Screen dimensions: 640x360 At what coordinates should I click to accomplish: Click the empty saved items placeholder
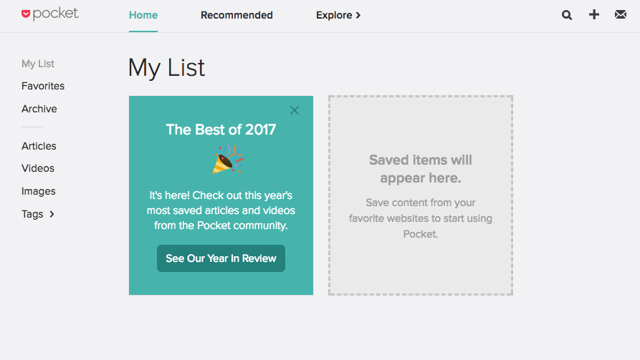coord(421,195)
